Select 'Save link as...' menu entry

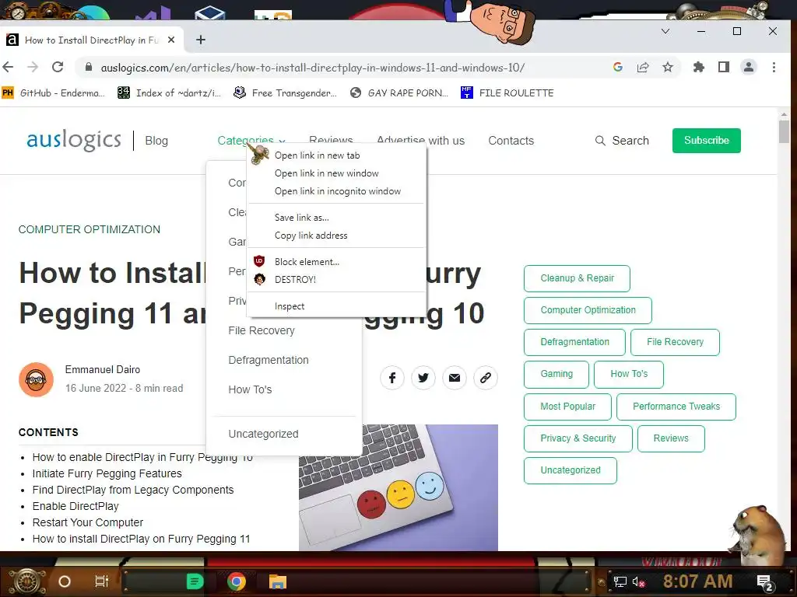(x=336, y=218)
